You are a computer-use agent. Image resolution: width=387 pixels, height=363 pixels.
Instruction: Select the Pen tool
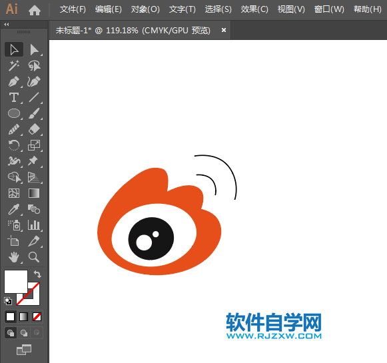(x=14, y=82)
